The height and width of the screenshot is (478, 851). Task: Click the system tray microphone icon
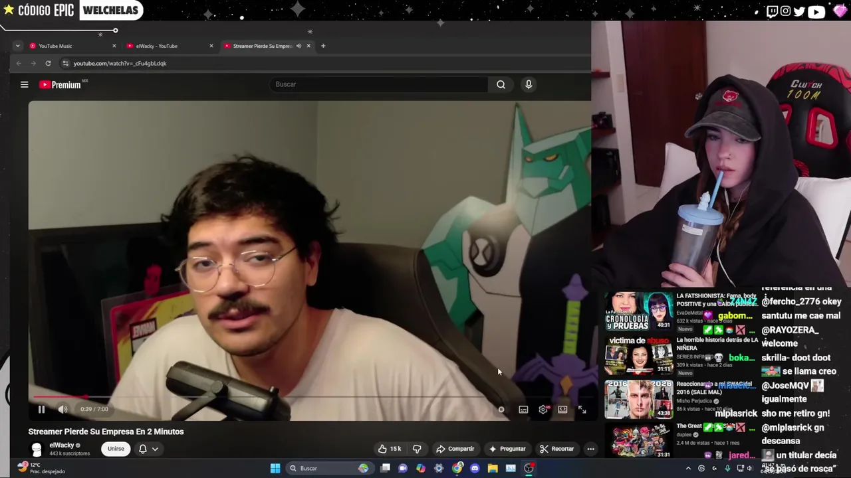tap(727, 468)
